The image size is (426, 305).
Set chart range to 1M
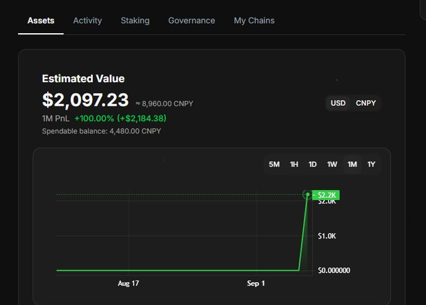coord(352,164)
